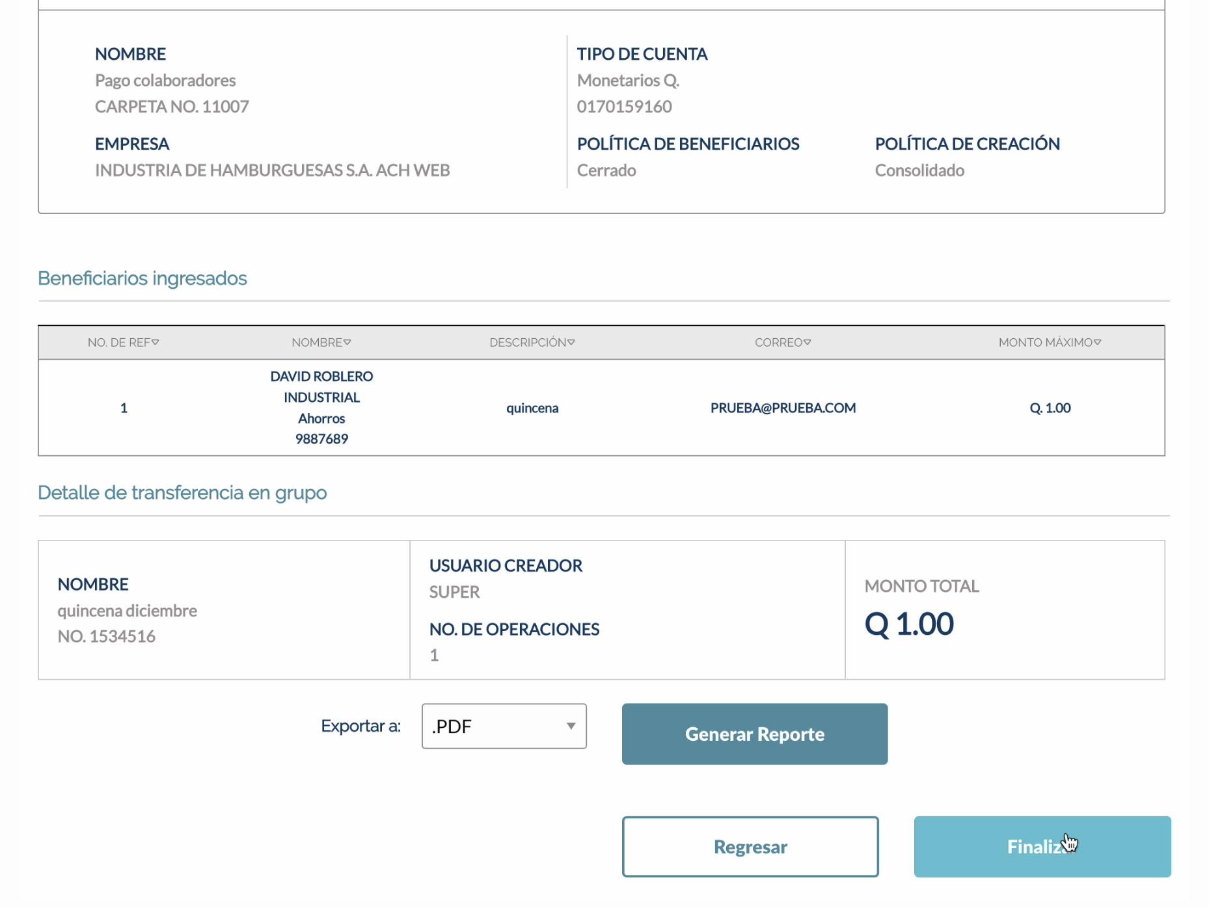Click sort arrow beside NO. DE REF
The width and height of the screenshot is (1209, 908).
tap(156, 342)
